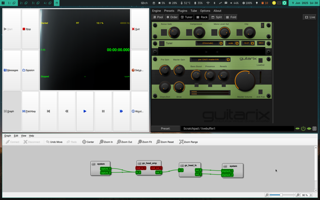Open the tuner Chromatic mode dropdown
The width and height of the screenshot is (320, 200).
tap(209, 43)
